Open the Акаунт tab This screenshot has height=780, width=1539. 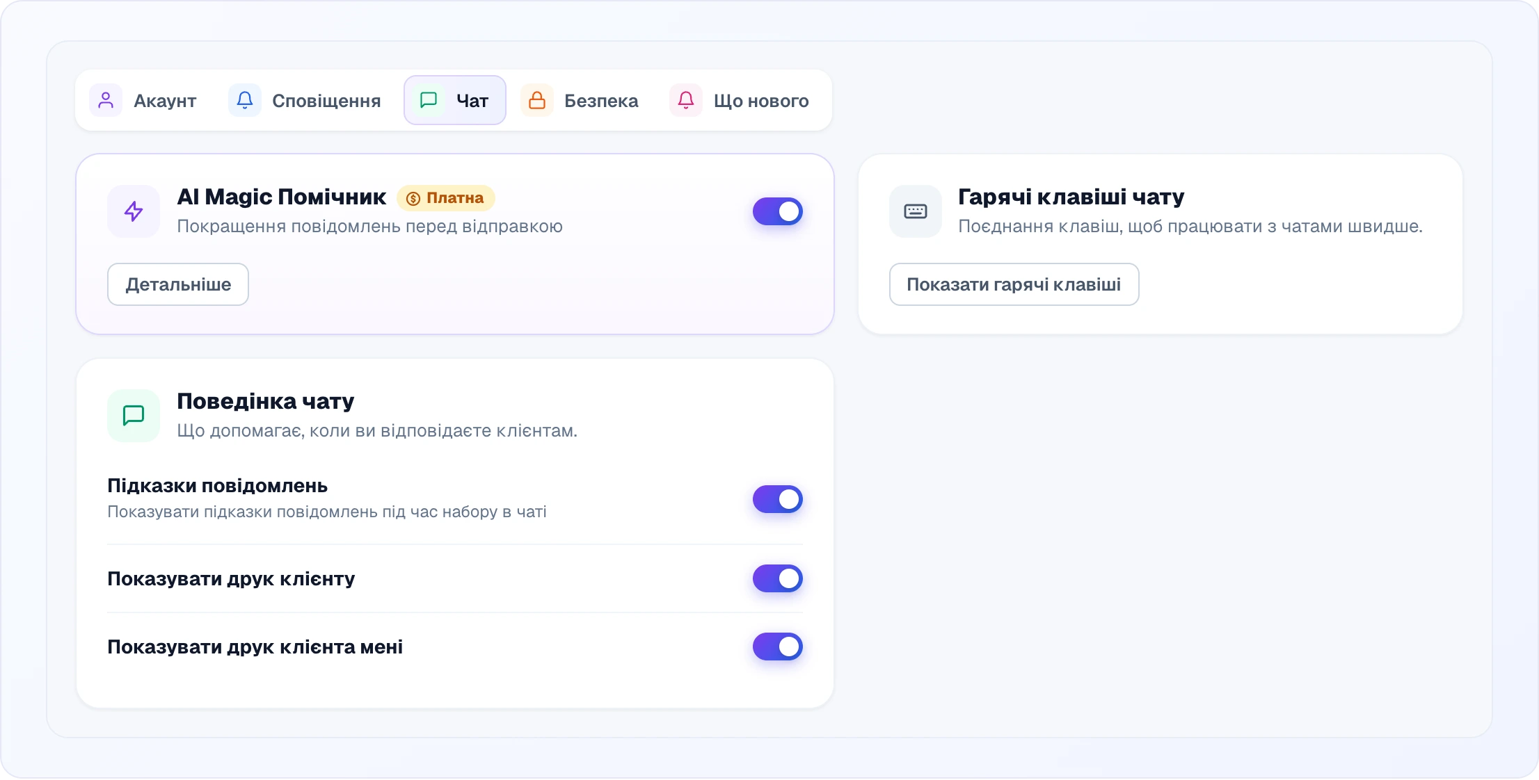coord(144,101)
